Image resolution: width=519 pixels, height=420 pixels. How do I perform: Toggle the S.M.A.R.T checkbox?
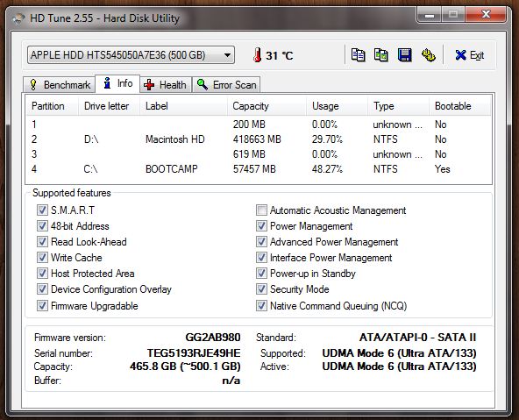click(42, 210)
